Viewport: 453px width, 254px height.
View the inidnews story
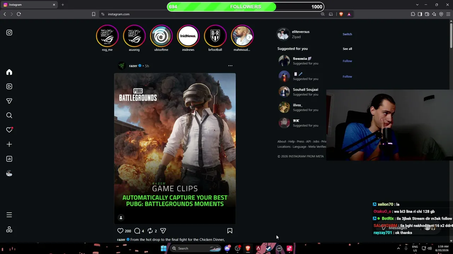point(188,36)
